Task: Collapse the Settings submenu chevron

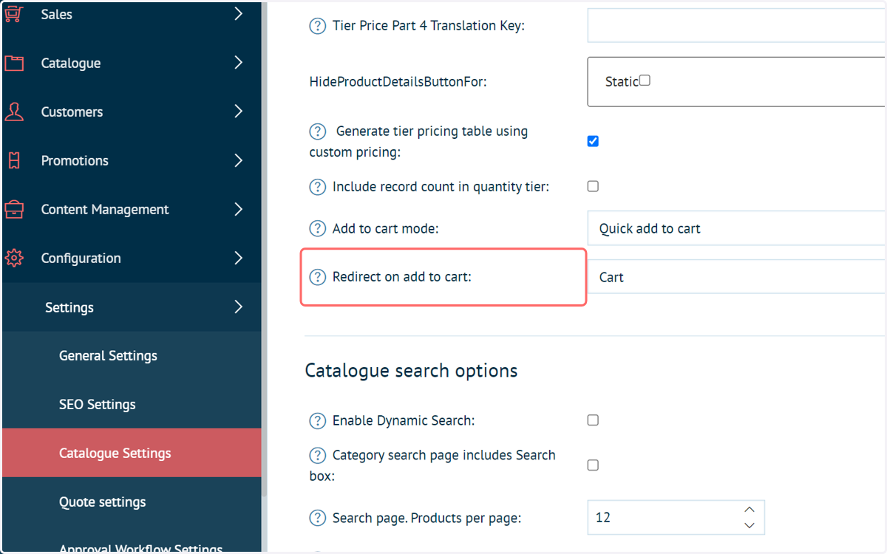Action: click(238, 307)
